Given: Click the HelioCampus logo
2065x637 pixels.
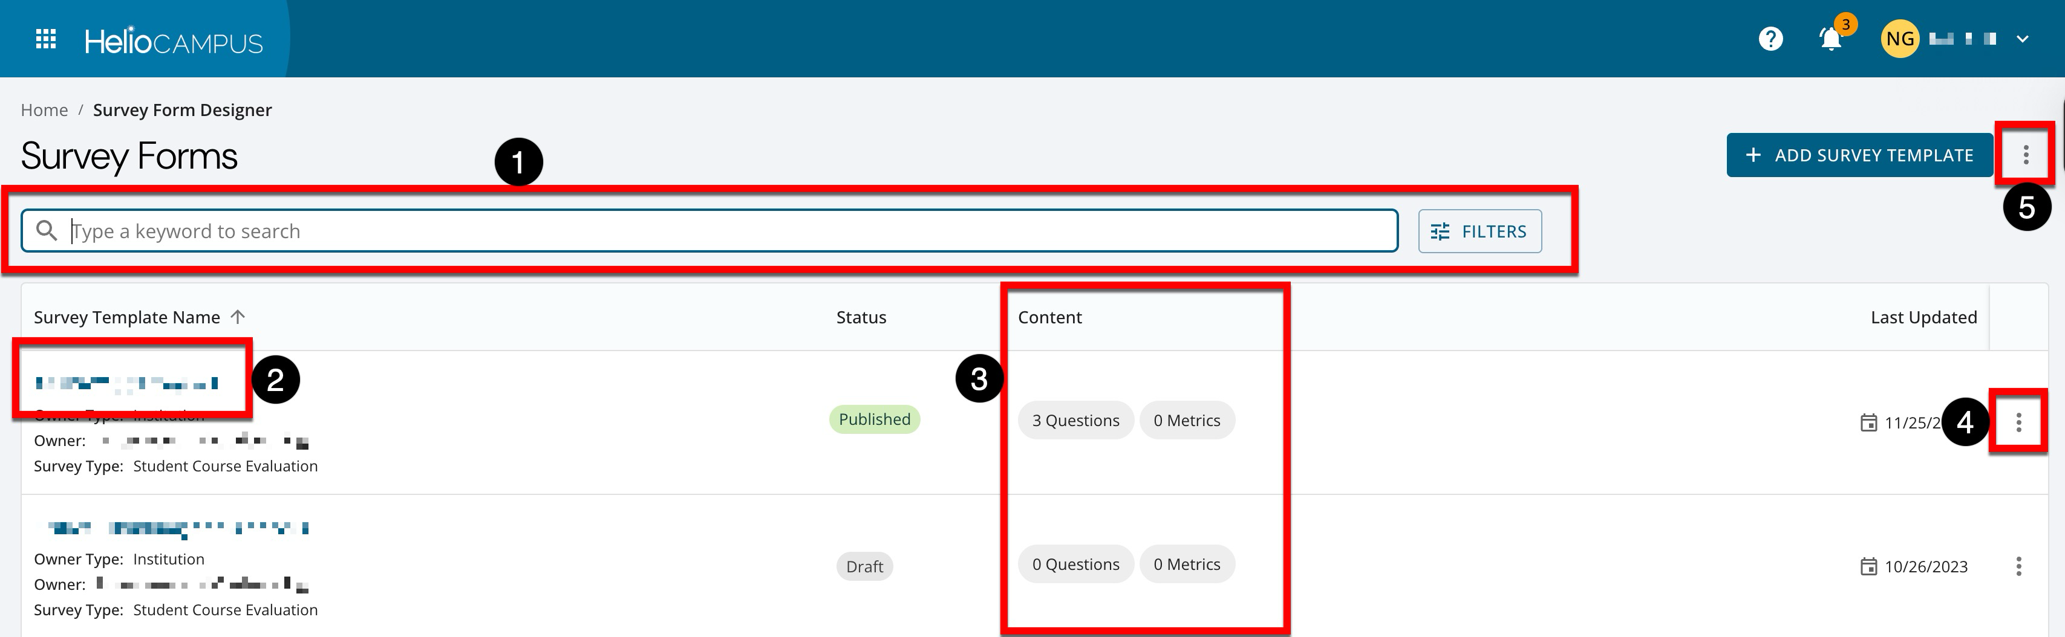Looking at the screenshot, I should [173, 40].
